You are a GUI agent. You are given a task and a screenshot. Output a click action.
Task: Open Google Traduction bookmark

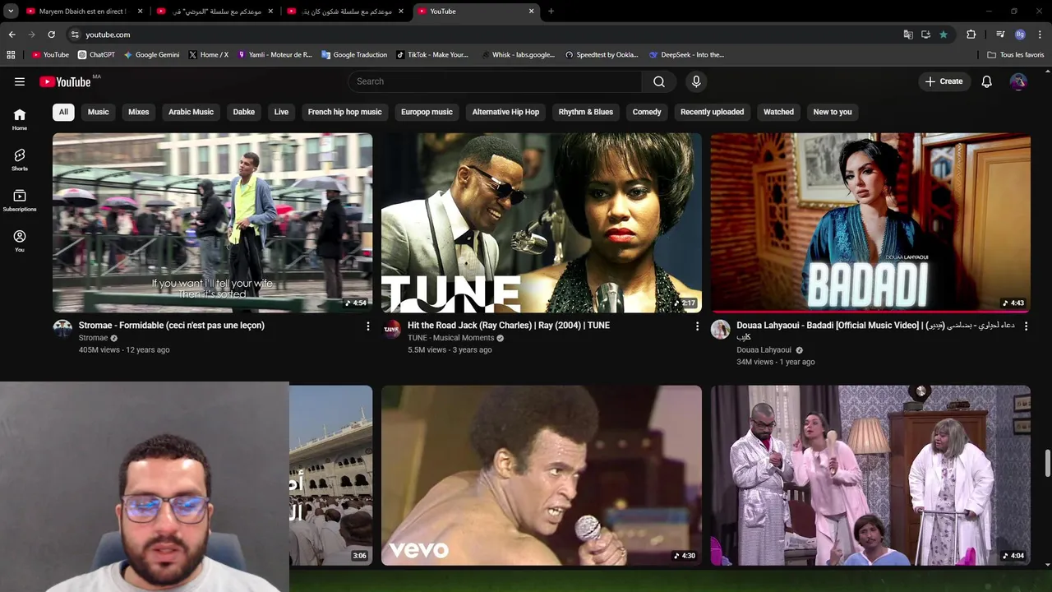(354, 55)
